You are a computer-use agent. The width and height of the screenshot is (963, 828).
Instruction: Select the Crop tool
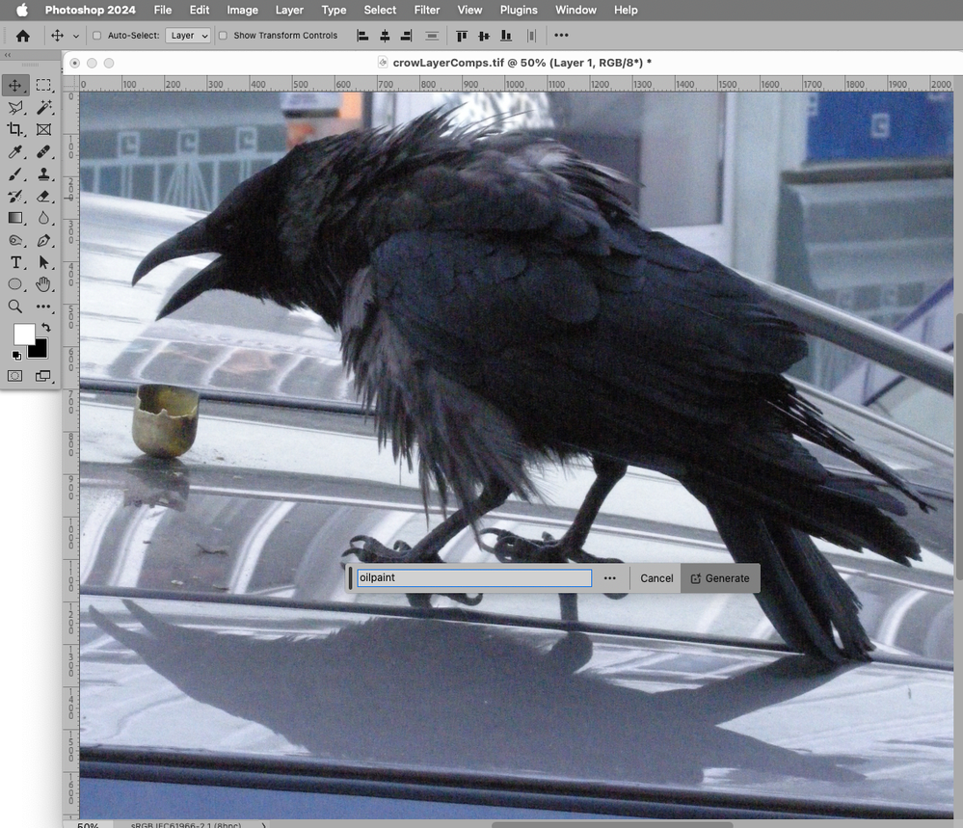[14, 129]
